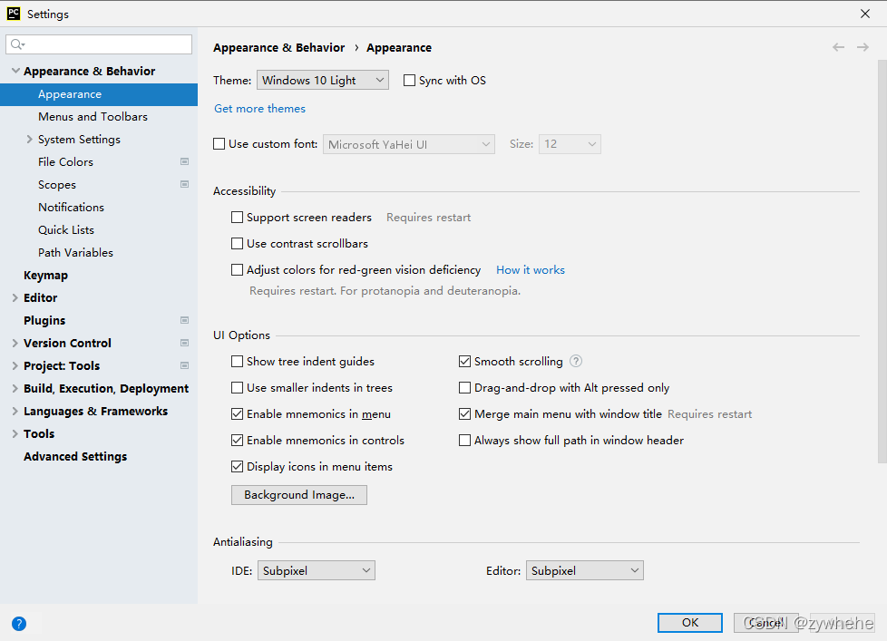Click Appearance & Behavior breadcrumb
Viewport: 887px width, 641px height.
click(x=278, y=47)
